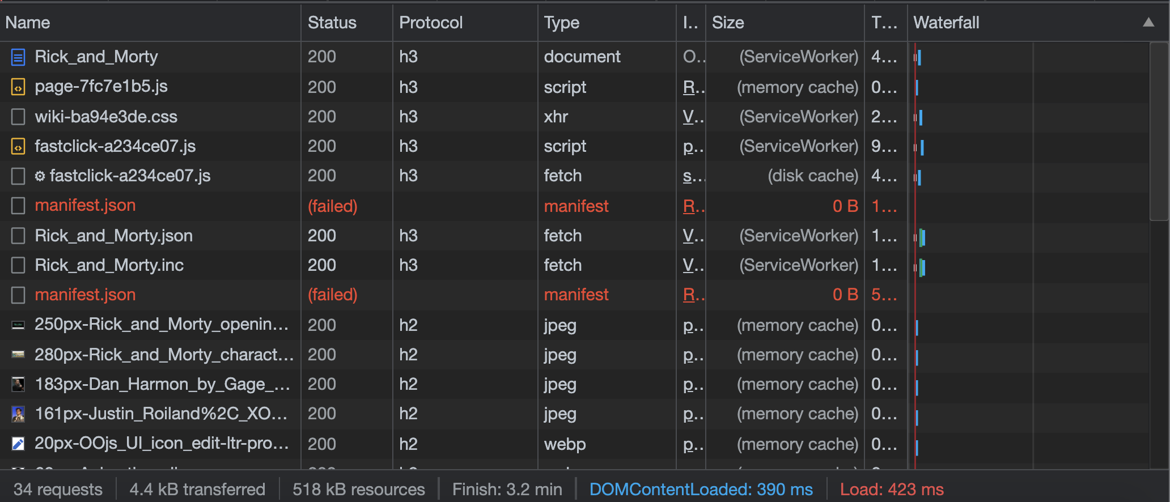Click the Rick_and_Morty document icon
The image size is (1170, 502).
(x=18, y=57)
